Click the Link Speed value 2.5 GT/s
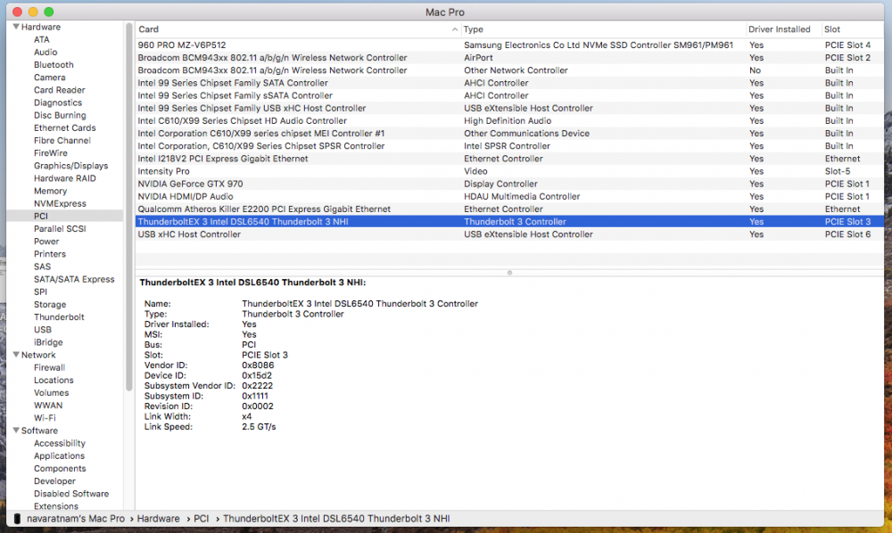This screenshot has width=892, height=533. [x=259, y=427]
